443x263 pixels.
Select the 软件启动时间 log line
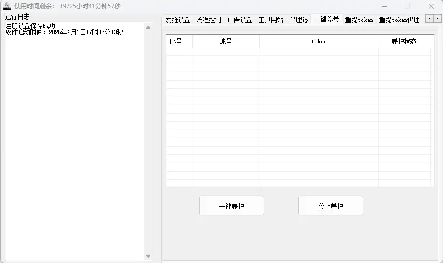(65, 32)
